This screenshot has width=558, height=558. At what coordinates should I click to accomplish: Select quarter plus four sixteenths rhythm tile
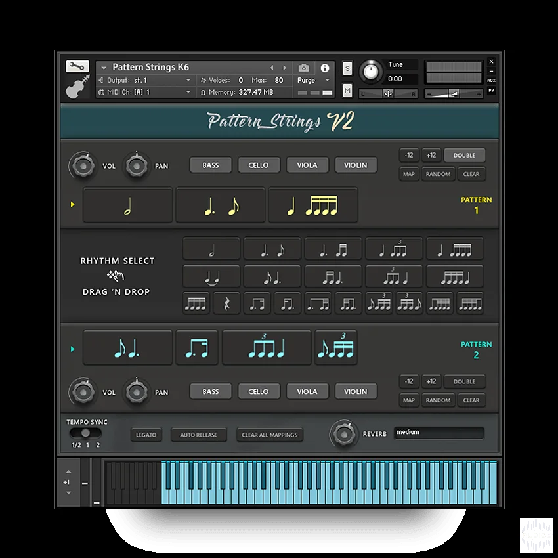455,249
